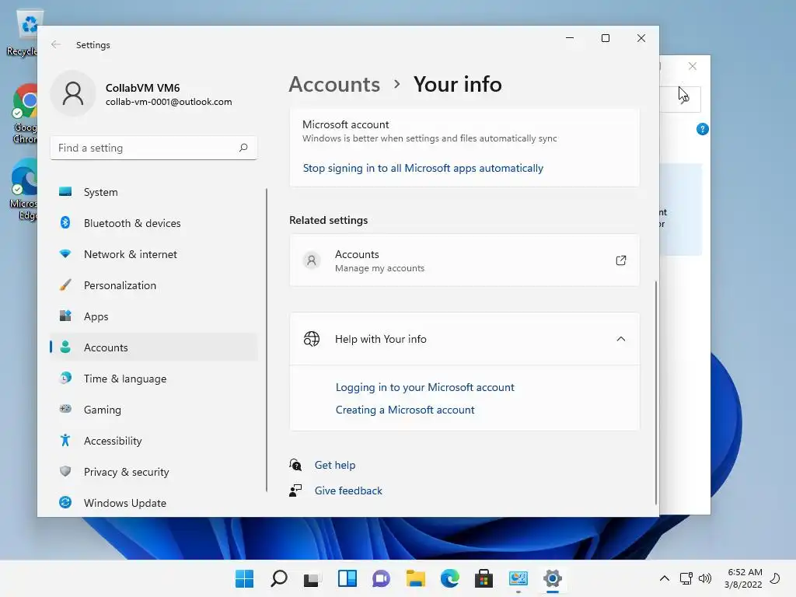Click the Give feedback link
796x597 pixels.
348,491
